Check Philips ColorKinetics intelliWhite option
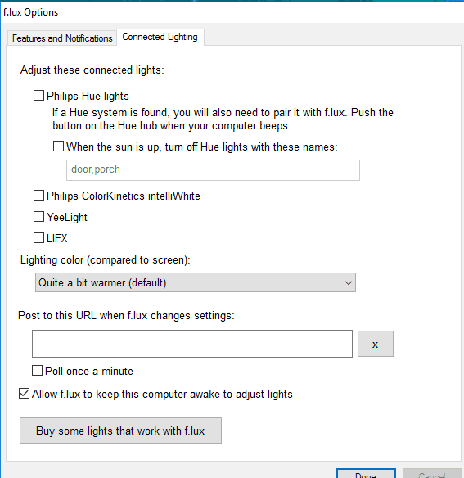Viewport: 464px width, 478px height. (x=38, y=196)
